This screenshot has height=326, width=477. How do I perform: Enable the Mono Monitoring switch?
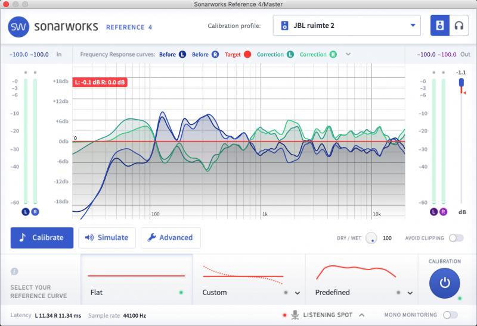pos(450,315)
